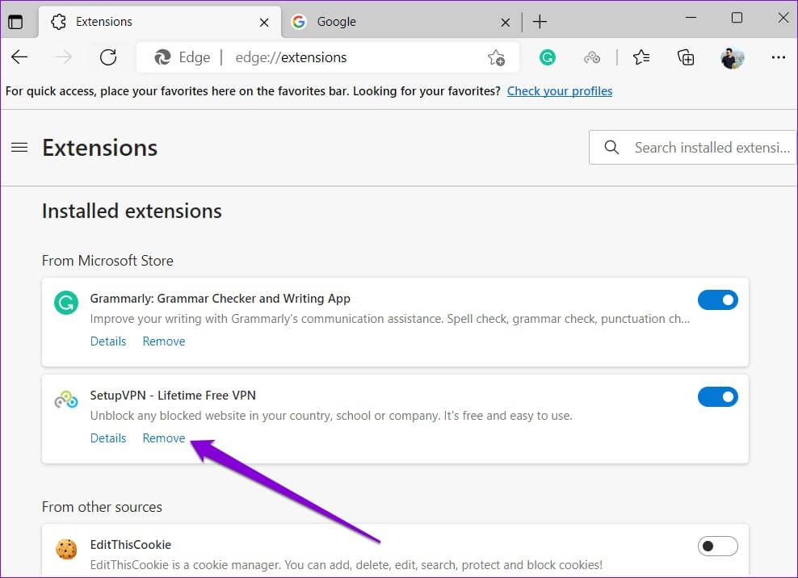Close the Extensions tab

263,23
